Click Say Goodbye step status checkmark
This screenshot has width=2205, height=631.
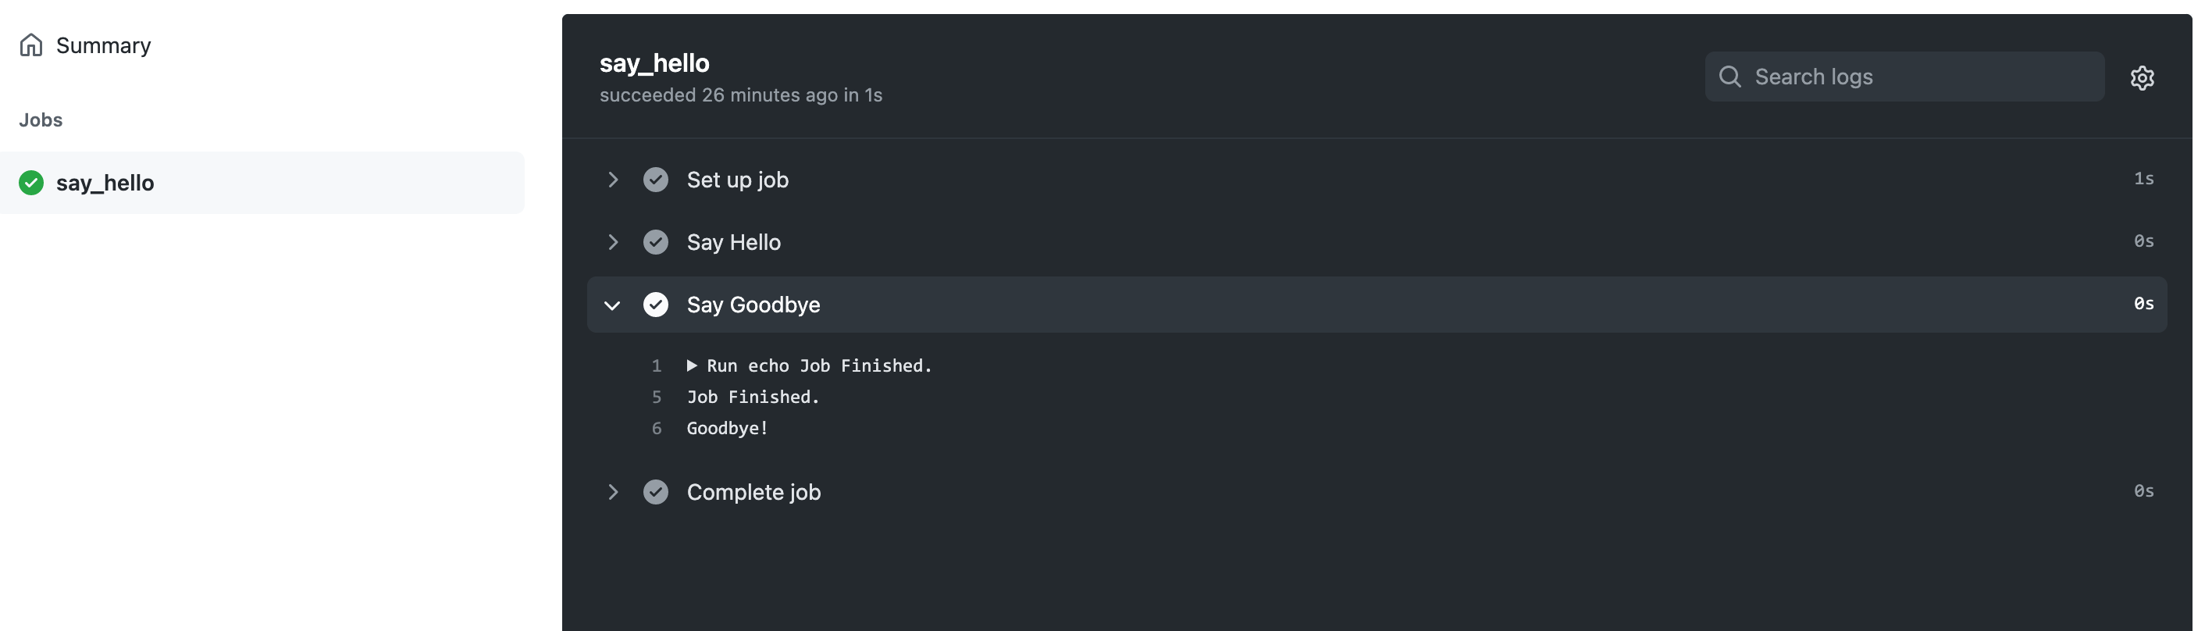tap(656, 305)
